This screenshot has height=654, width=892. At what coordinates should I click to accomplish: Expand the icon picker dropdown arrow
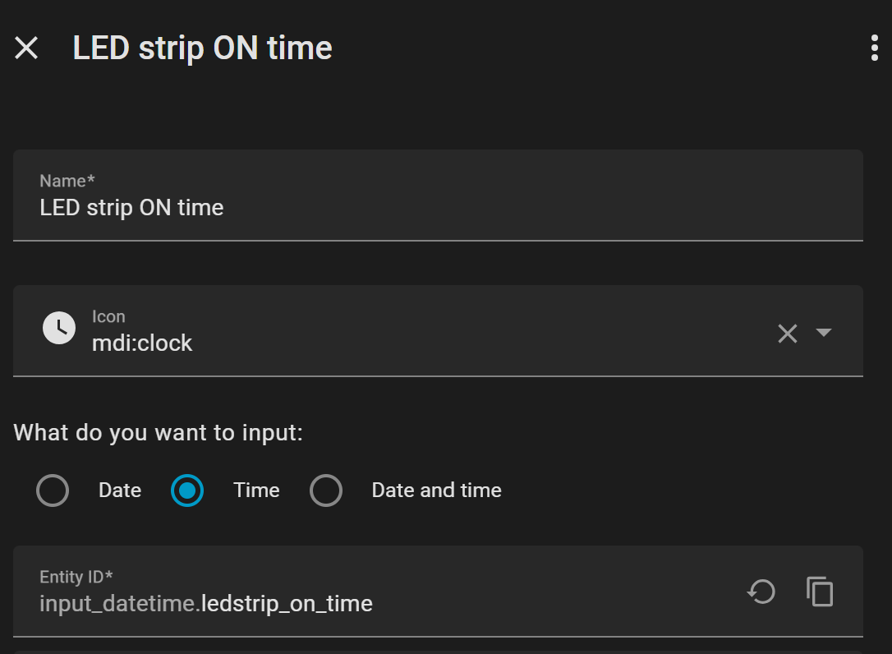[824, 333]
